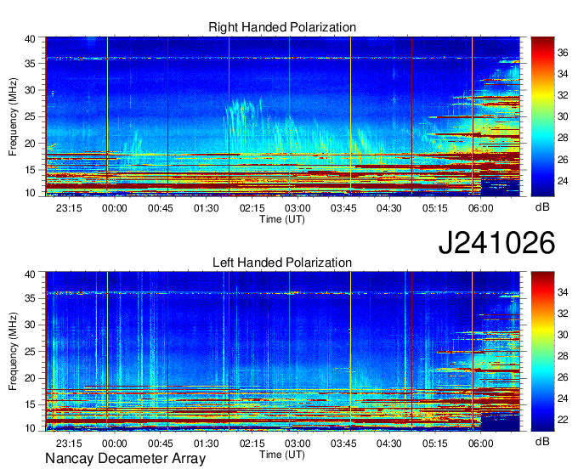This screenshot has width=578, height=469.
Task: Click the 05:15 tick under the bottom plot
Action: [x=435, y=444]
